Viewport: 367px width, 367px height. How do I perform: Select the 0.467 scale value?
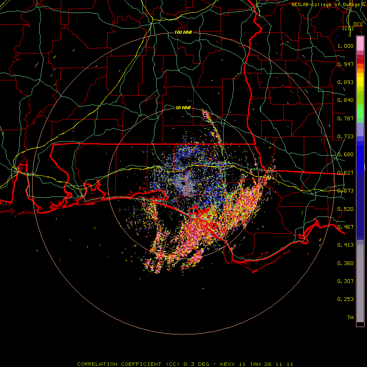point(345,227)
